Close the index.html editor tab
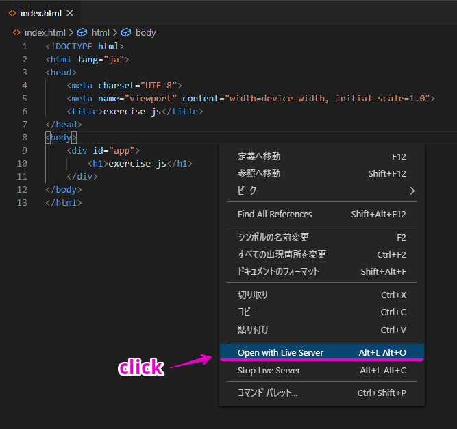The height and width of the screenshot is (429, 457). click(x=69, y=13)
